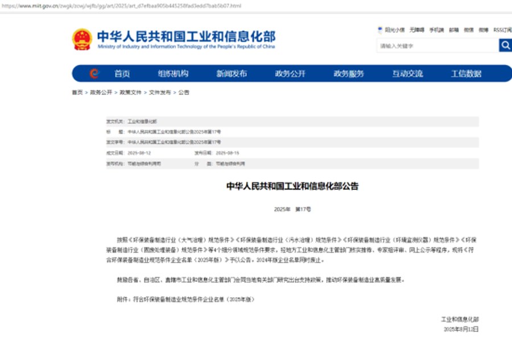Click the 中华人民共和国工业和信息化部 site title
512x341 pixels.
coord(187,36)
